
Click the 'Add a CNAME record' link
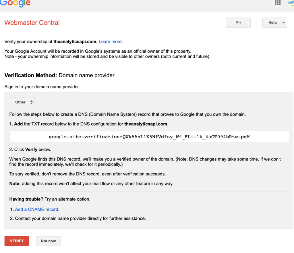coord(37,209)
